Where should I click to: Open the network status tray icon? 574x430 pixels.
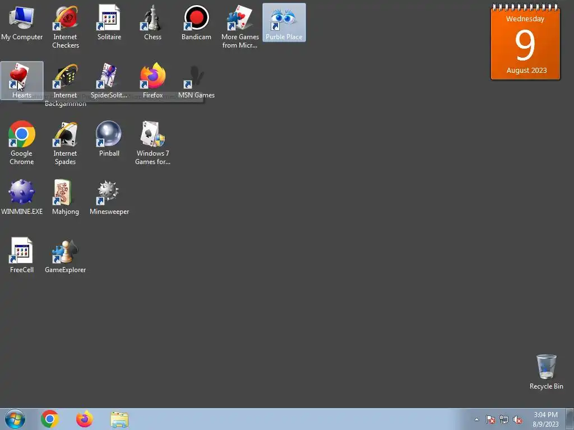[x=504, y=419]
